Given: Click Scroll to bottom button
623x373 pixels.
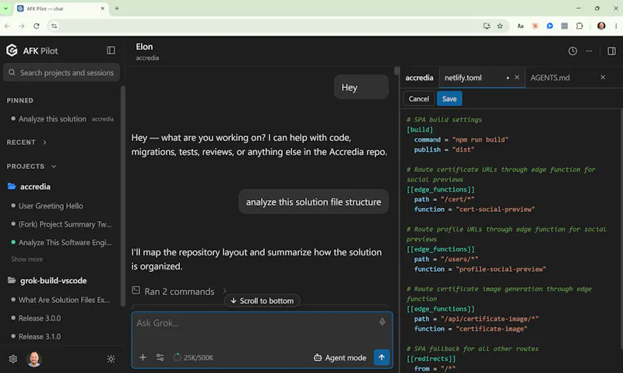Looking at the screenshot, I should [262, 301].
